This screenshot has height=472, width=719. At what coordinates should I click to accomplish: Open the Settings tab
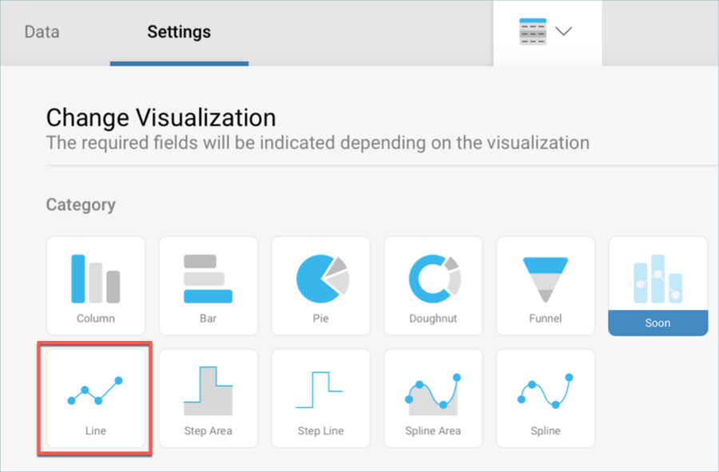pos(179,33)
